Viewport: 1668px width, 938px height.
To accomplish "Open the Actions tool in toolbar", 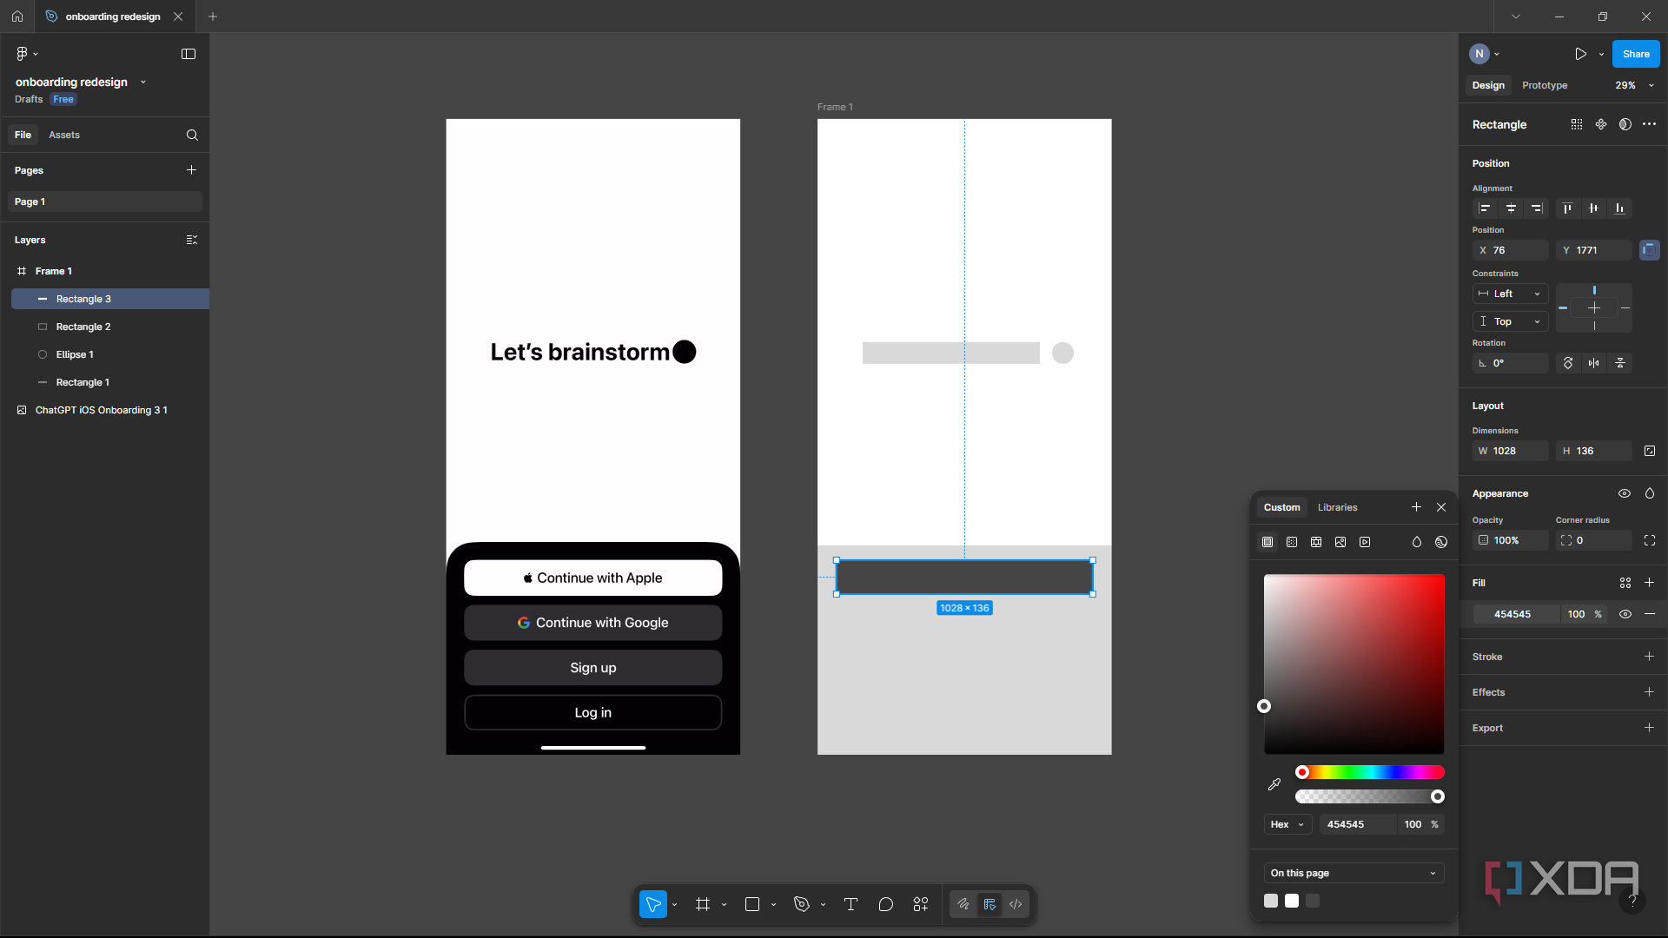I will 921,904.
